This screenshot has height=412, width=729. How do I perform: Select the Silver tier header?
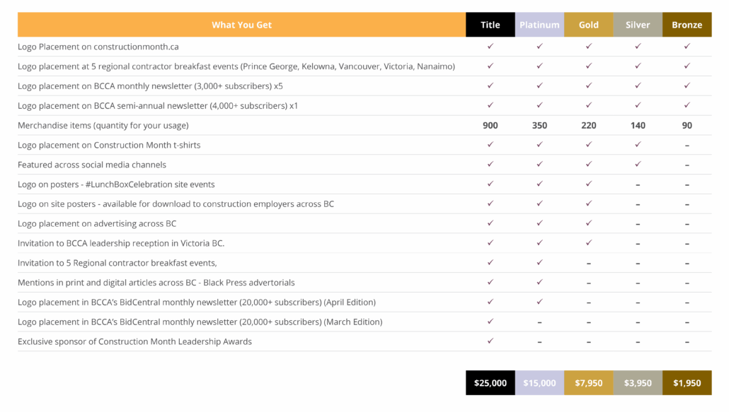(x=638, y=25)
